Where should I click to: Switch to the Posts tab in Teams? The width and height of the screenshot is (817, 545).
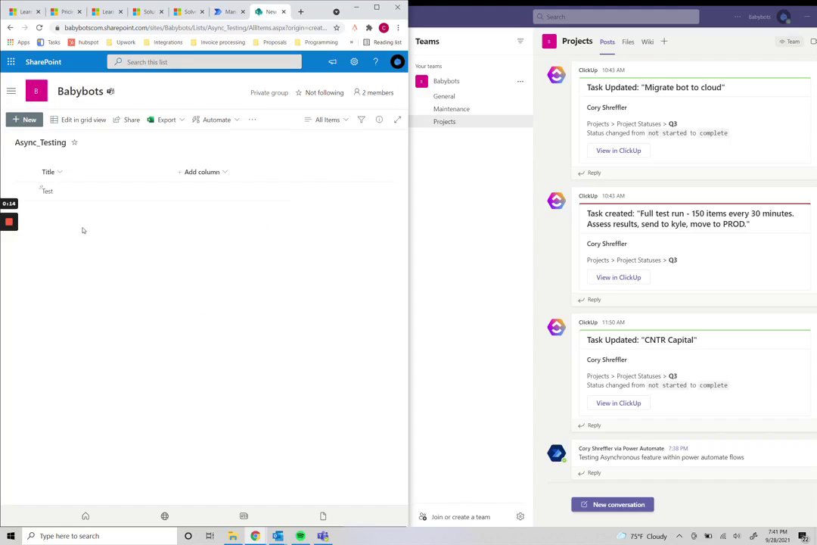[607, 42]
